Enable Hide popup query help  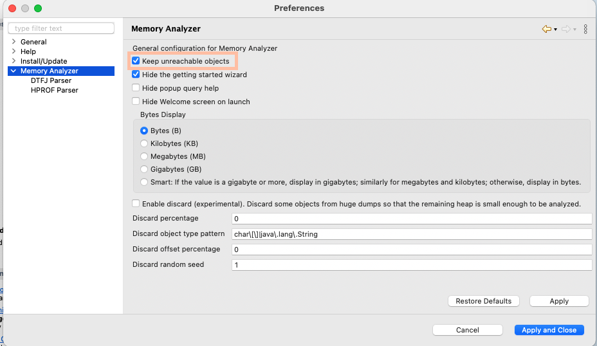(x=136, y=88)
